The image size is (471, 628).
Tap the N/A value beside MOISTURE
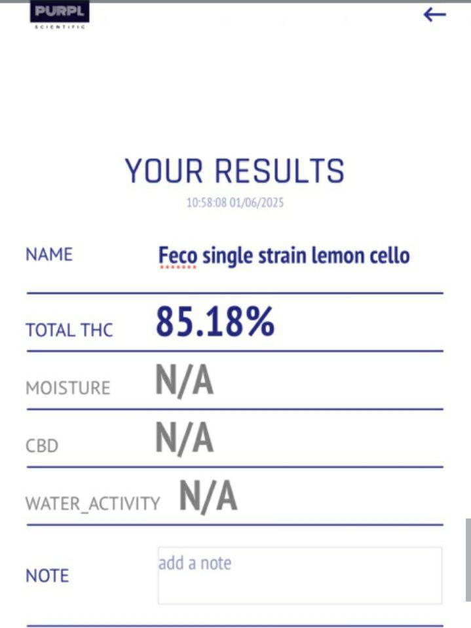184,381
